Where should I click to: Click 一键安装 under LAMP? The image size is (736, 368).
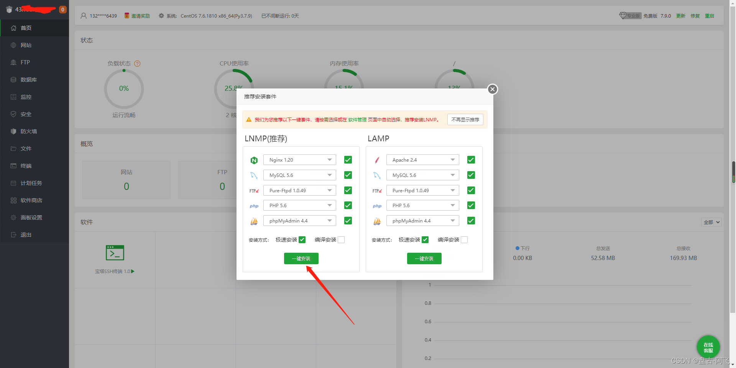[x=424, y=258]
